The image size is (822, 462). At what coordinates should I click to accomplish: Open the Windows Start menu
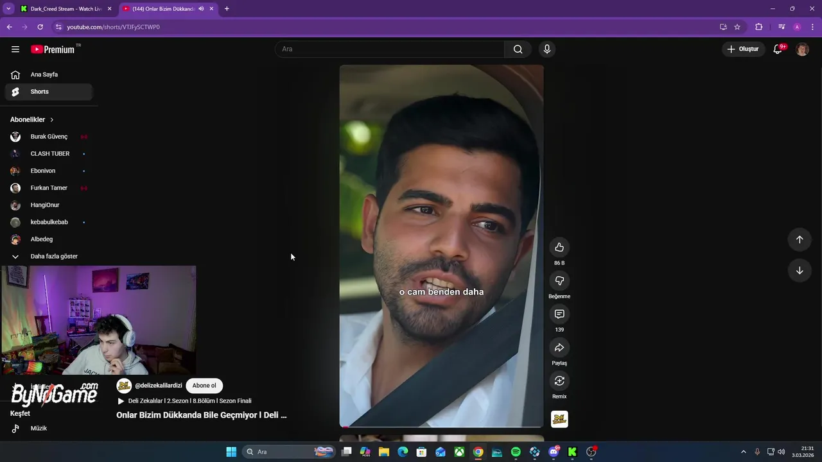(x=231, y=452)
